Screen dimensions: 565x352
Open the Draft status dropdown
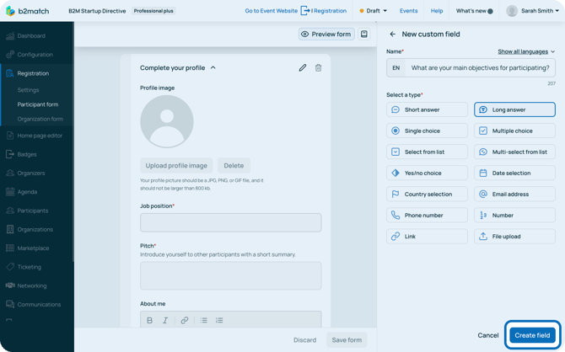click(x=373, y=11)
